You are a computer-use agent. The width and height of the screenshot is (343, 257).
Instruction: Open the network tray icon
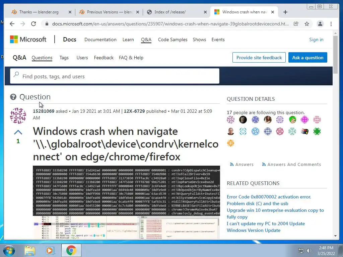tap(301, 250)
